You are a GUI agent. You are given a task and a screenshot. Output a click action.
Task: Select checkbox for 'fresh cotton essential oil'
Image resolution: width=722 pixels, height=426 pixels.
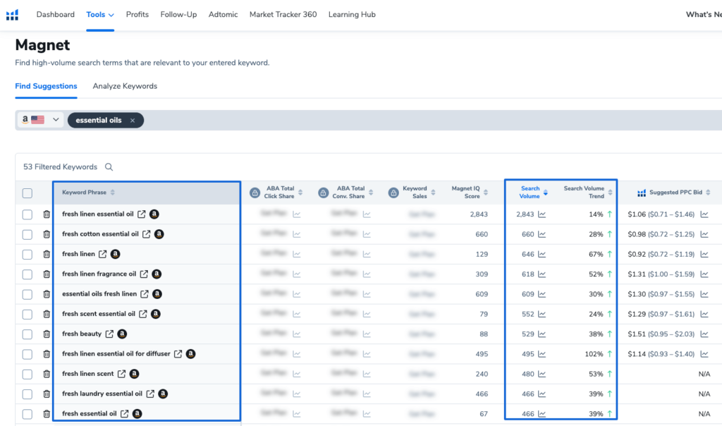(27, 234)
